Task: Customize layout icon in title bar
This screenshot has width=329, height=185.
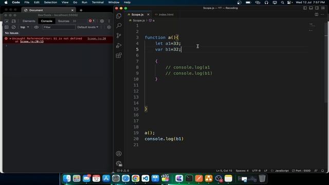Action: pos(323,8)
